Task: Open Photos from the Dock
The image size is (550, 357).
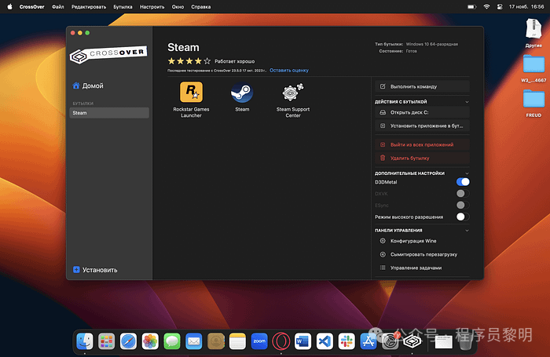Action: click(150, 341)
